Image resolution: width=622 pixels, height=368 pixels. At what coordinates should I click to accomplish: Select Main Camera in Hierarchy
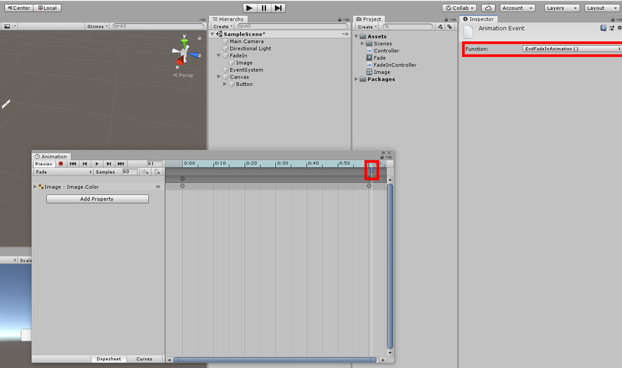(247, 41)
